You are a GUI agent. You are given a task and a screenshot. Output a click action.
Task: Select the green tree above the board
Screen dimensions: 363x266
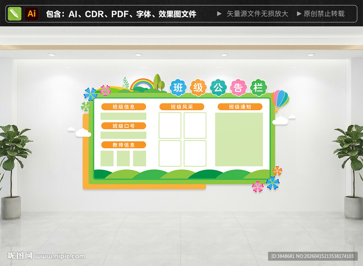click(x=158, y=79)
